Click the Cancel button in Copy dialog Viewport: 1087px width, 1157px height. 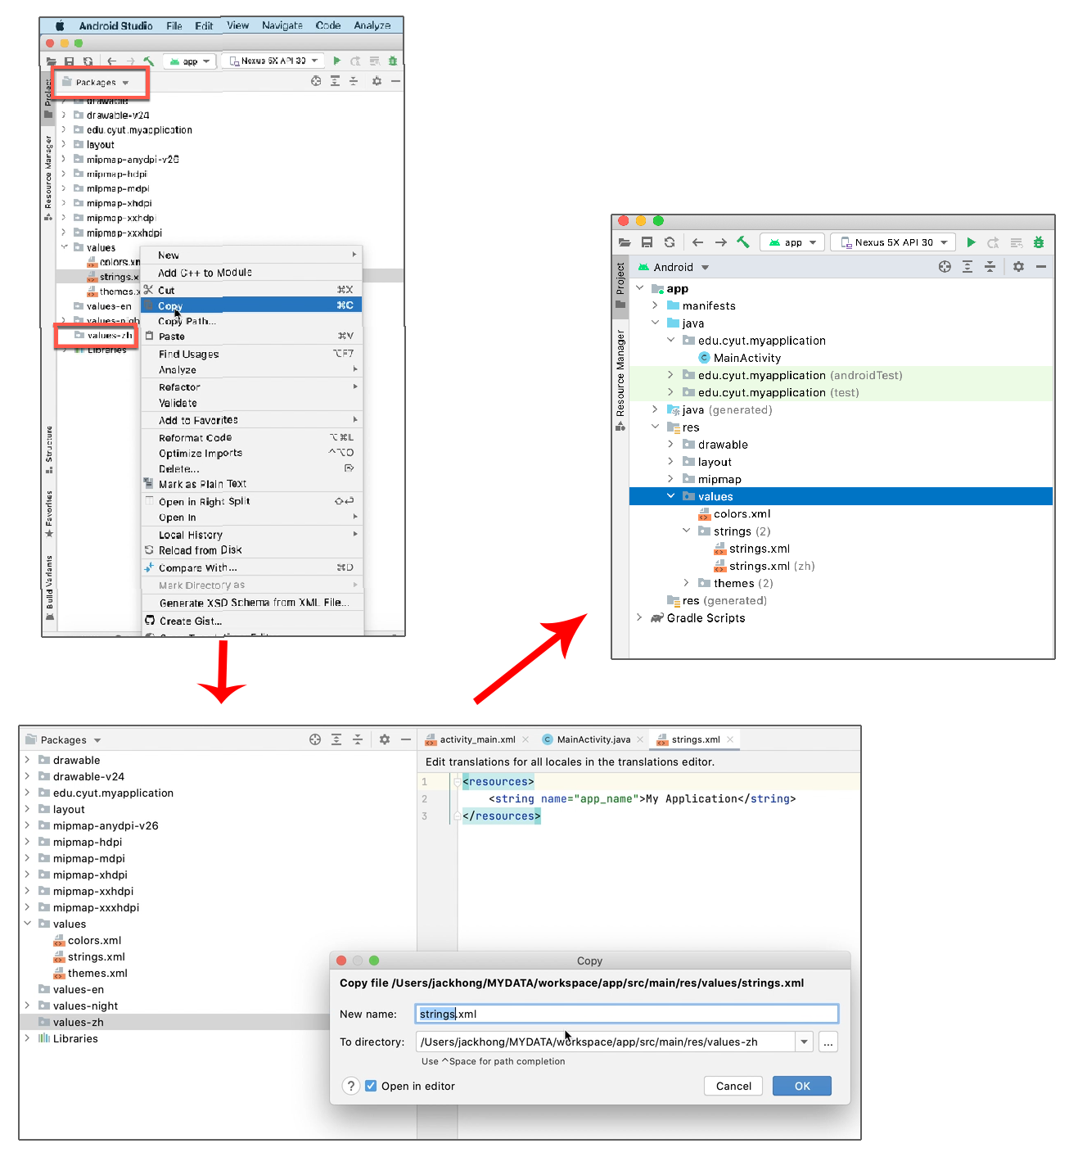(x=733, y=1086)
